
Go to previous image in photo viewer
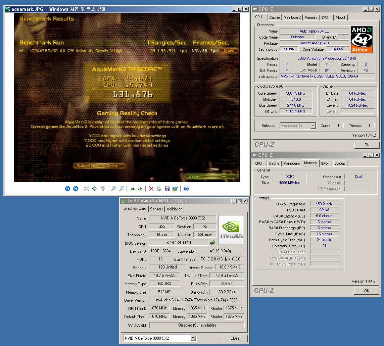pyautogui.click(x=67, y=189)
